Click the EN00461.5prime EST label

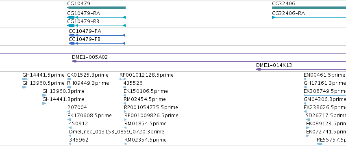[324, 75]
